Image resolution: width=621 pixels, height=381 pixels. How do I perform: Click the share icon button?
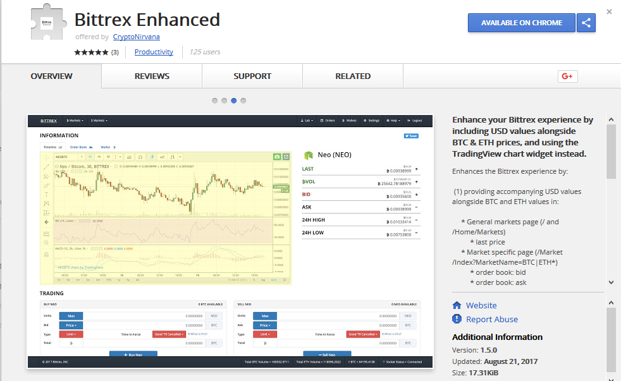click(x=586, y=23)
